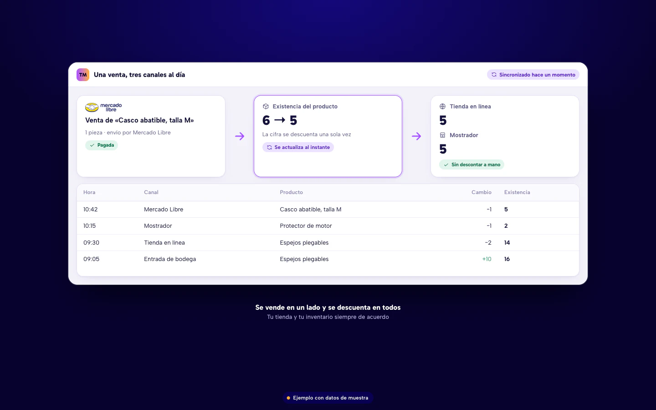The image size is (656, 410).
Task: Click the Se actualiza al instante badge
Action: 298,147
